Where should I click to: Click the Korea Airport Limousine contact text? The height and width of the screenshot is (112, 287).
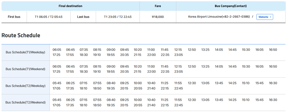click(x=219, y=17)
